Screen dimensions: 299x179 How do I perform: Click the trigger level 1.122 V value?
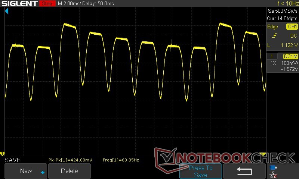pyautogui.click(x=289, y=45)
